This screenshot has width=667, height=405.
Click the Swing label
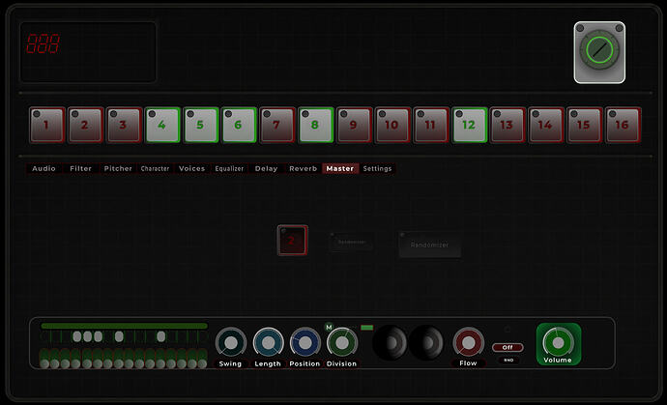click(230, 364)
